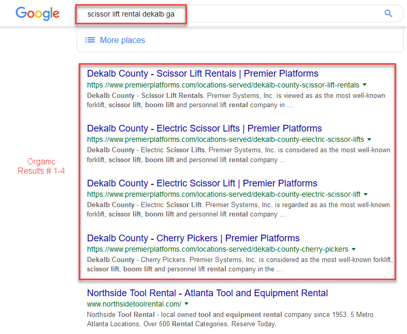
Task: Open Dekalb County - Electric Scissor Lifts result
Action: [x=205, y=128]
